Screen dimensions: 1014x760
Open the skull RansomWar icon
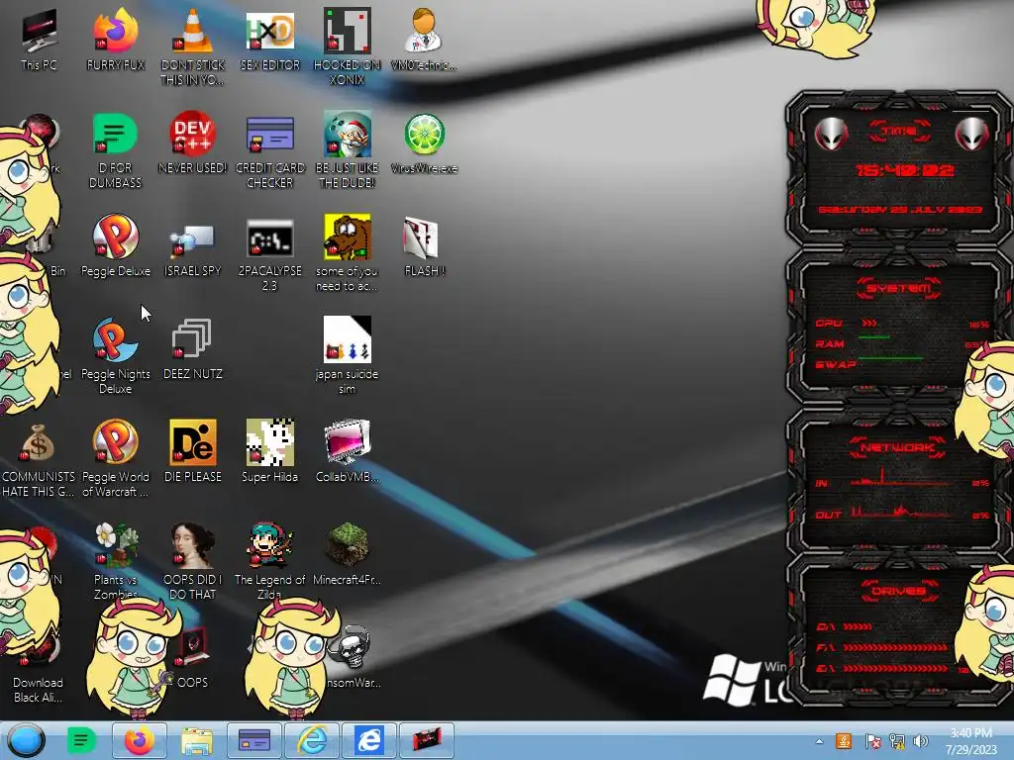pyautogui.click(x=353, y=656)
